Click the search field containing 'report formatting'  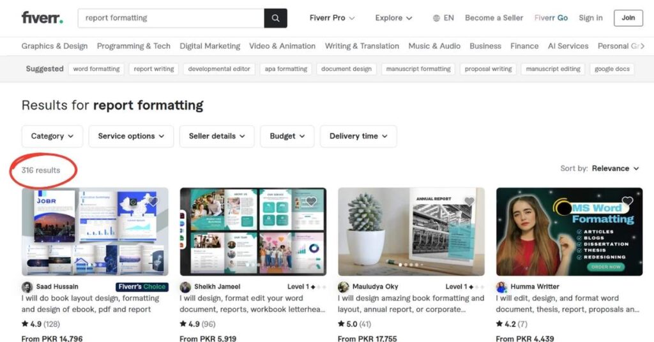(171, 18)
